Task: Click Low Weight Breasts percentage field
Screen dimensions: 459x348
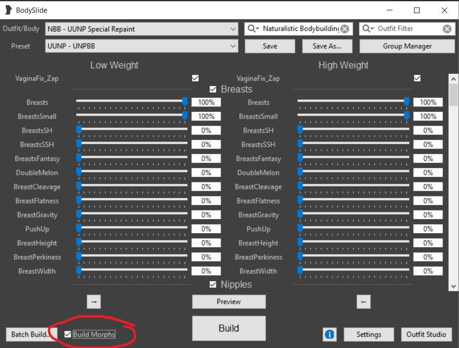Action: (206, 102)
